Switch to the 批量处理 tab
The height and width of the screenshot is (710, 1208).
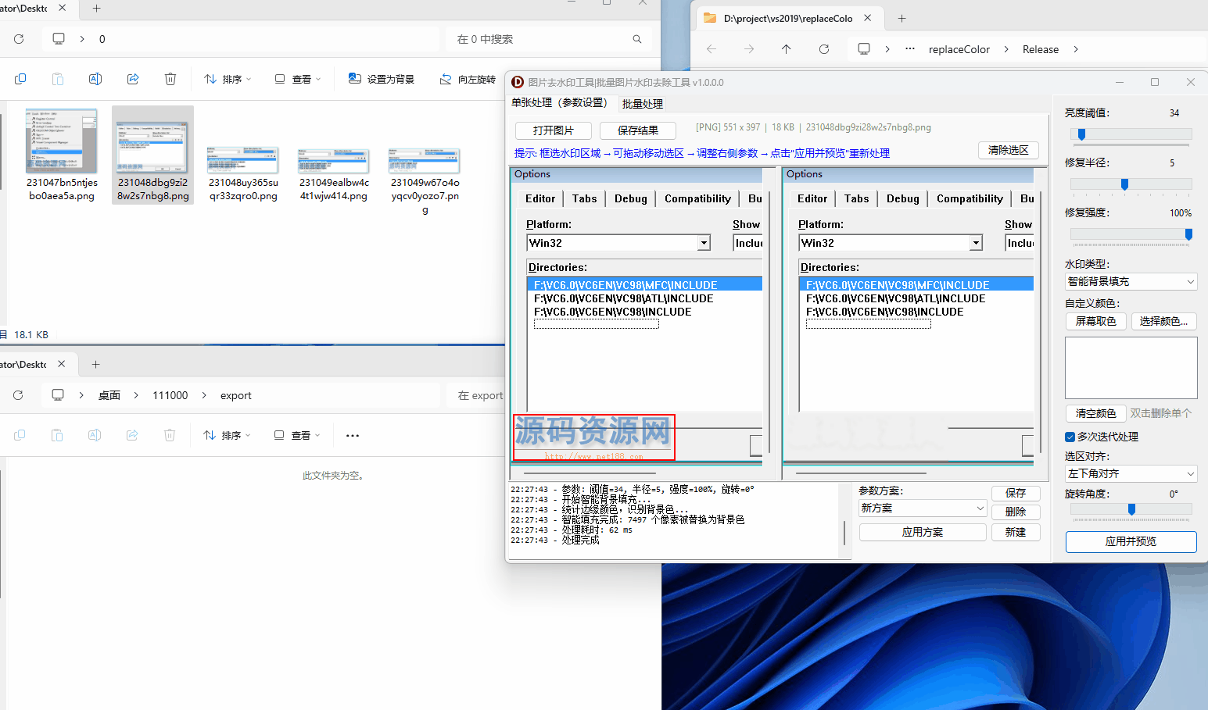point(642,103)
